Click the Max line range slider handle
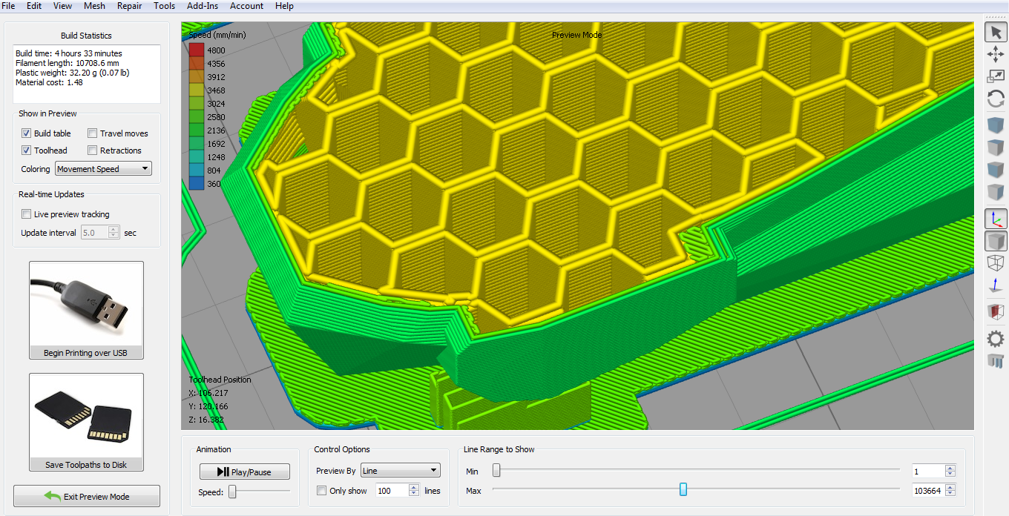This screenshot has height=516, width=1009. (x=683, y=489)
